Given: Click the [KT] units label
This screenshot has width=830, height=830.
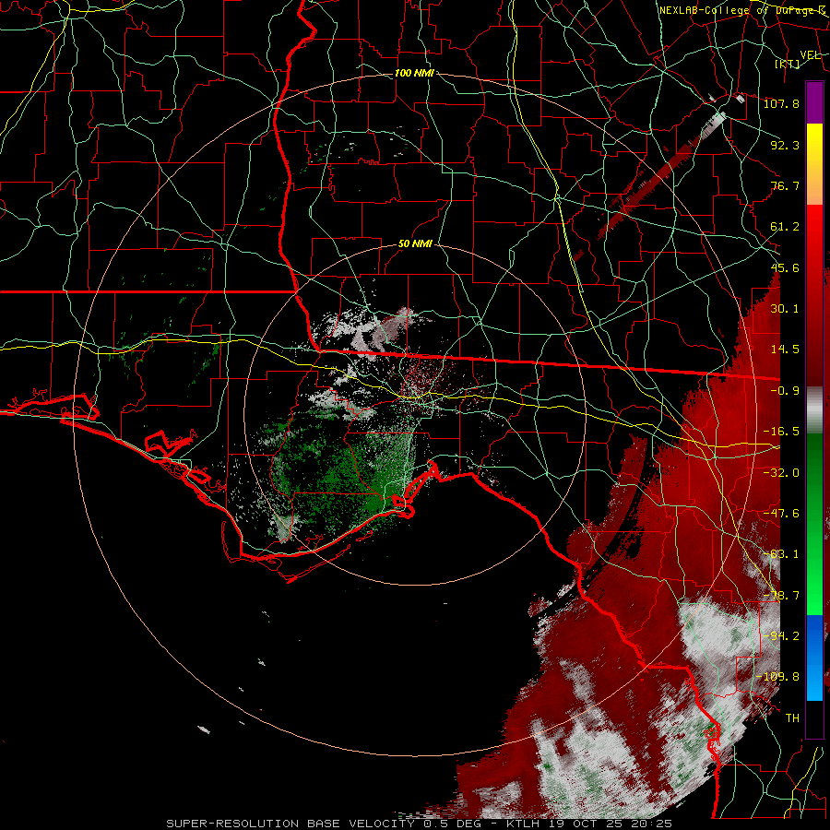Looking at the screenshot, I should point(788,64).
